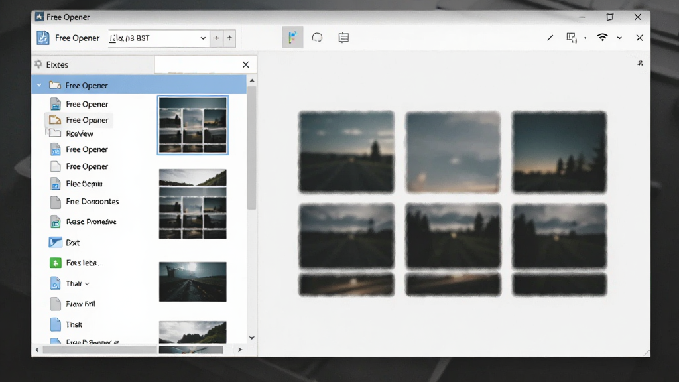This screenshot has height=382, width=679.
Task: Select the Free Oponer folder row
Action: point(79,120)
